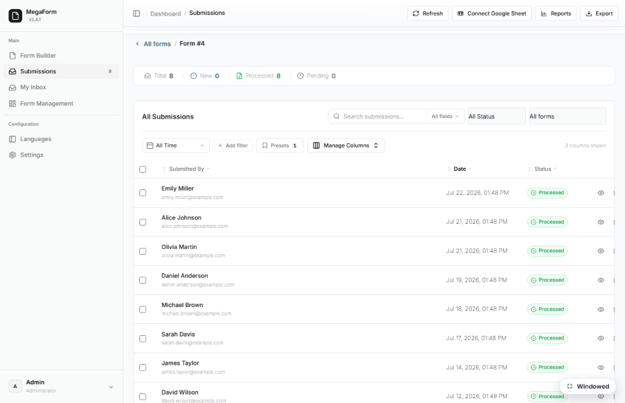Open My Inbox in sidebar
625x403 pixels.
[x=61, y=87]
